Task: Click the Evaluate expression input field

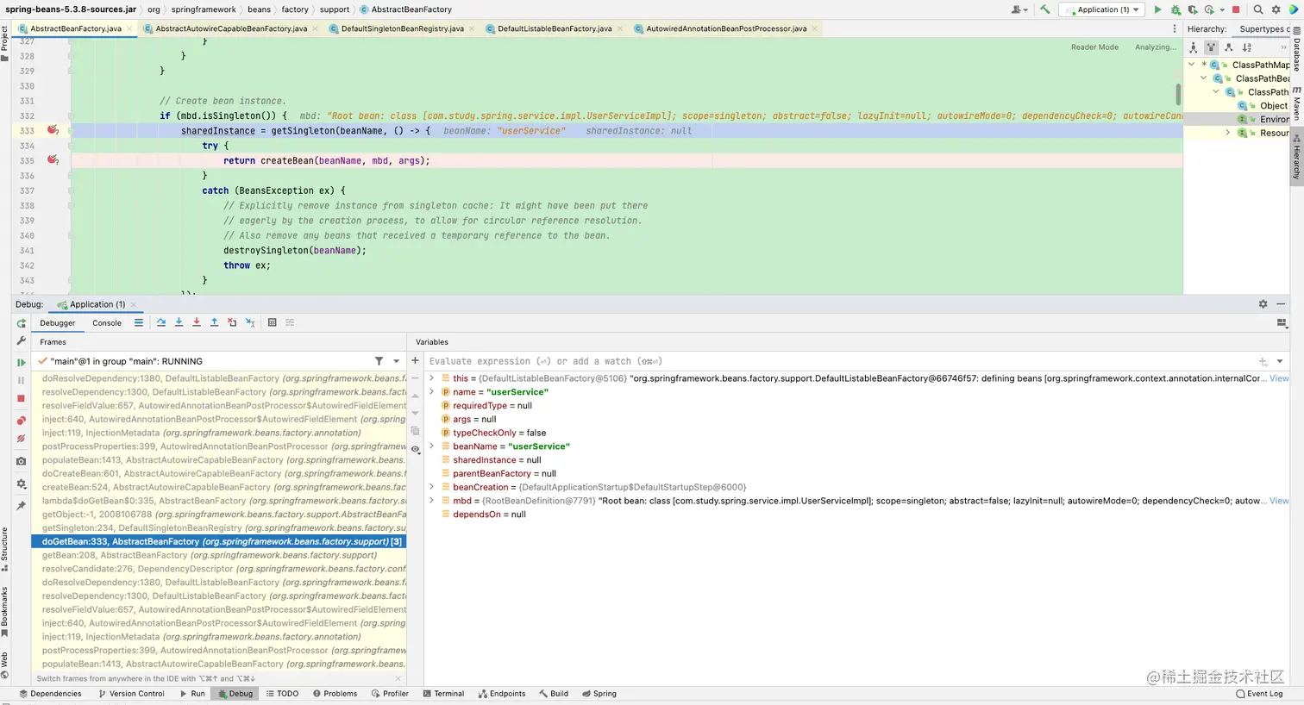Action: 841,361
